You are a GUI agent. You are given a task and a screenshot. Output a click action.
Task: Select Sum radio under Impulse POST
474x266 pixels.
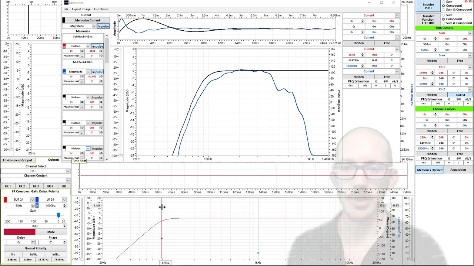click(x=444, y=2)
